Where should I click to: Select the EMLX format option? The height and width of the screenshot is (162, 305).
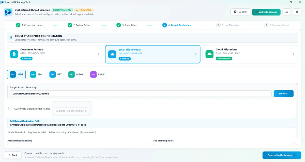point(97,75)
